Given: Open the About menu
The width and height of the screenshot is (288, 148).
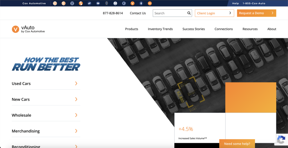Looking at the screenshot, I should 272,29.
